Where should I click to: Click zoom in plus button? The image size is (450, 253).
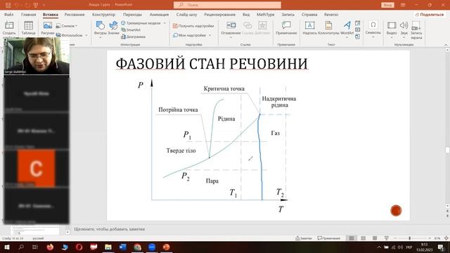pos(430,238)
